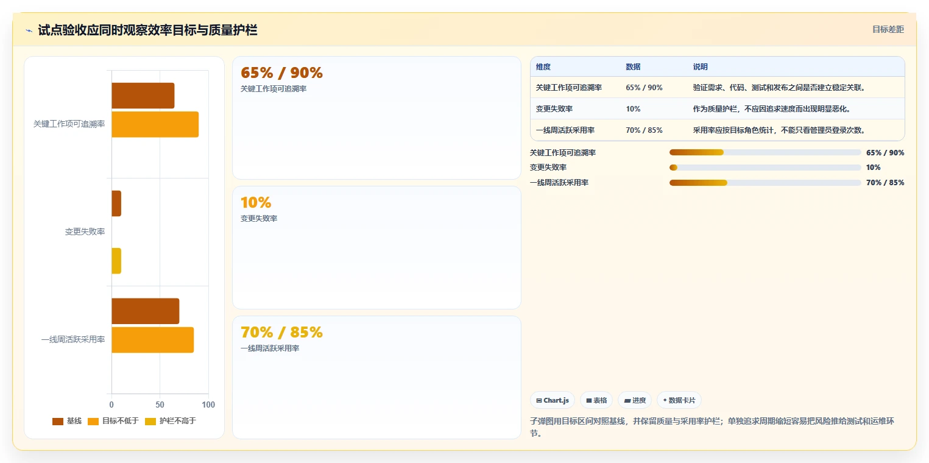Screen dimensions: 929x463
Task: Click the table note 验证需求、代码、测试和发布之间是否建立稳定关联。
Action: [779, 88]
